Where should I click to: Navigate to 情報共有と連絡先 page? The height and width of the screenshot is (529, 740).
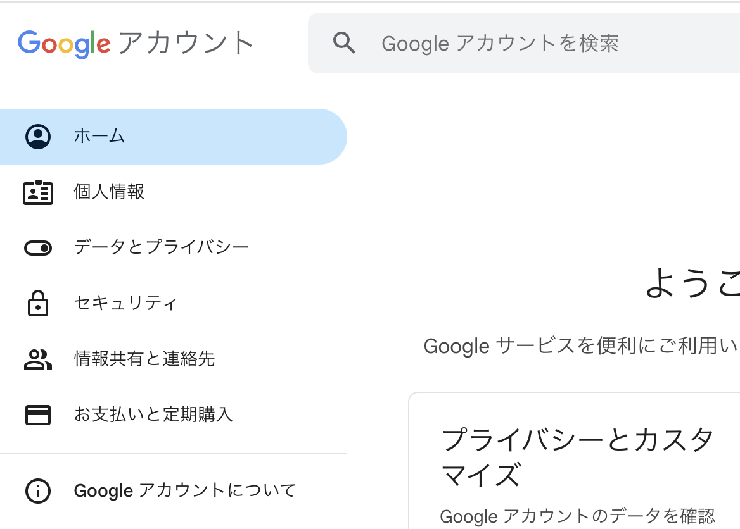click(x=144, y=359)
